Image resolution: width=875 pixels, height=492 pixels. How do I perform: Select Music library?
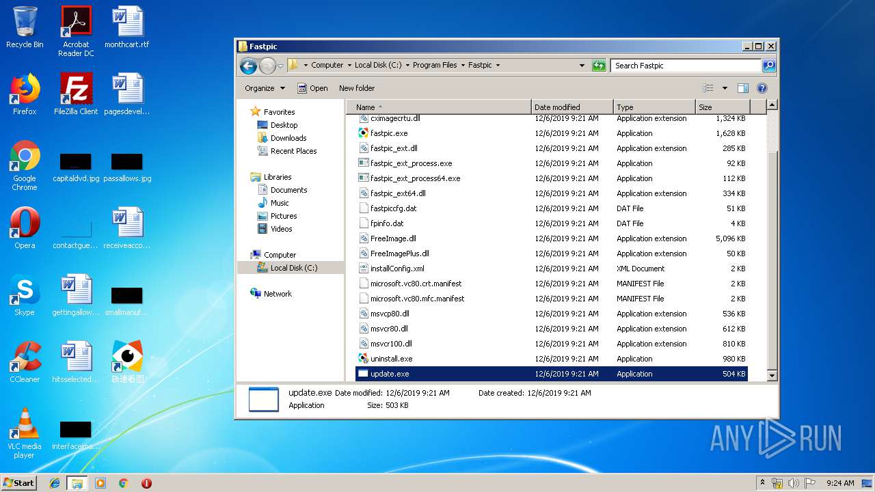[x=280, y=203]
